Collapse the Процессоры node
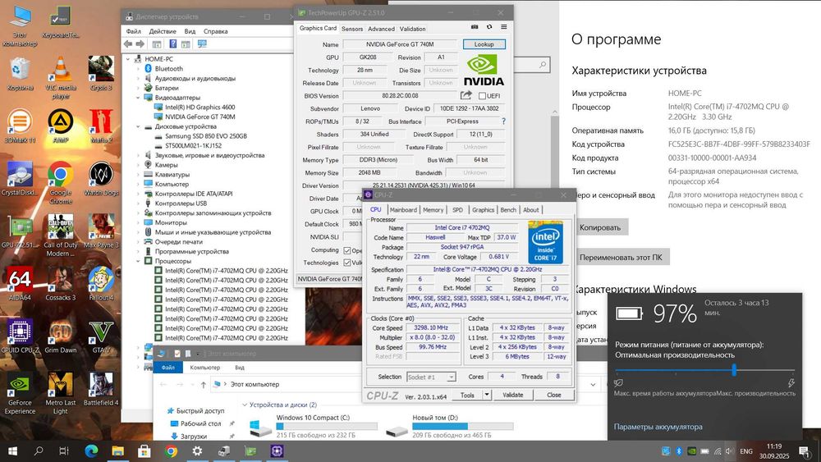Screen dimensions: 821x462 point(138,261)
